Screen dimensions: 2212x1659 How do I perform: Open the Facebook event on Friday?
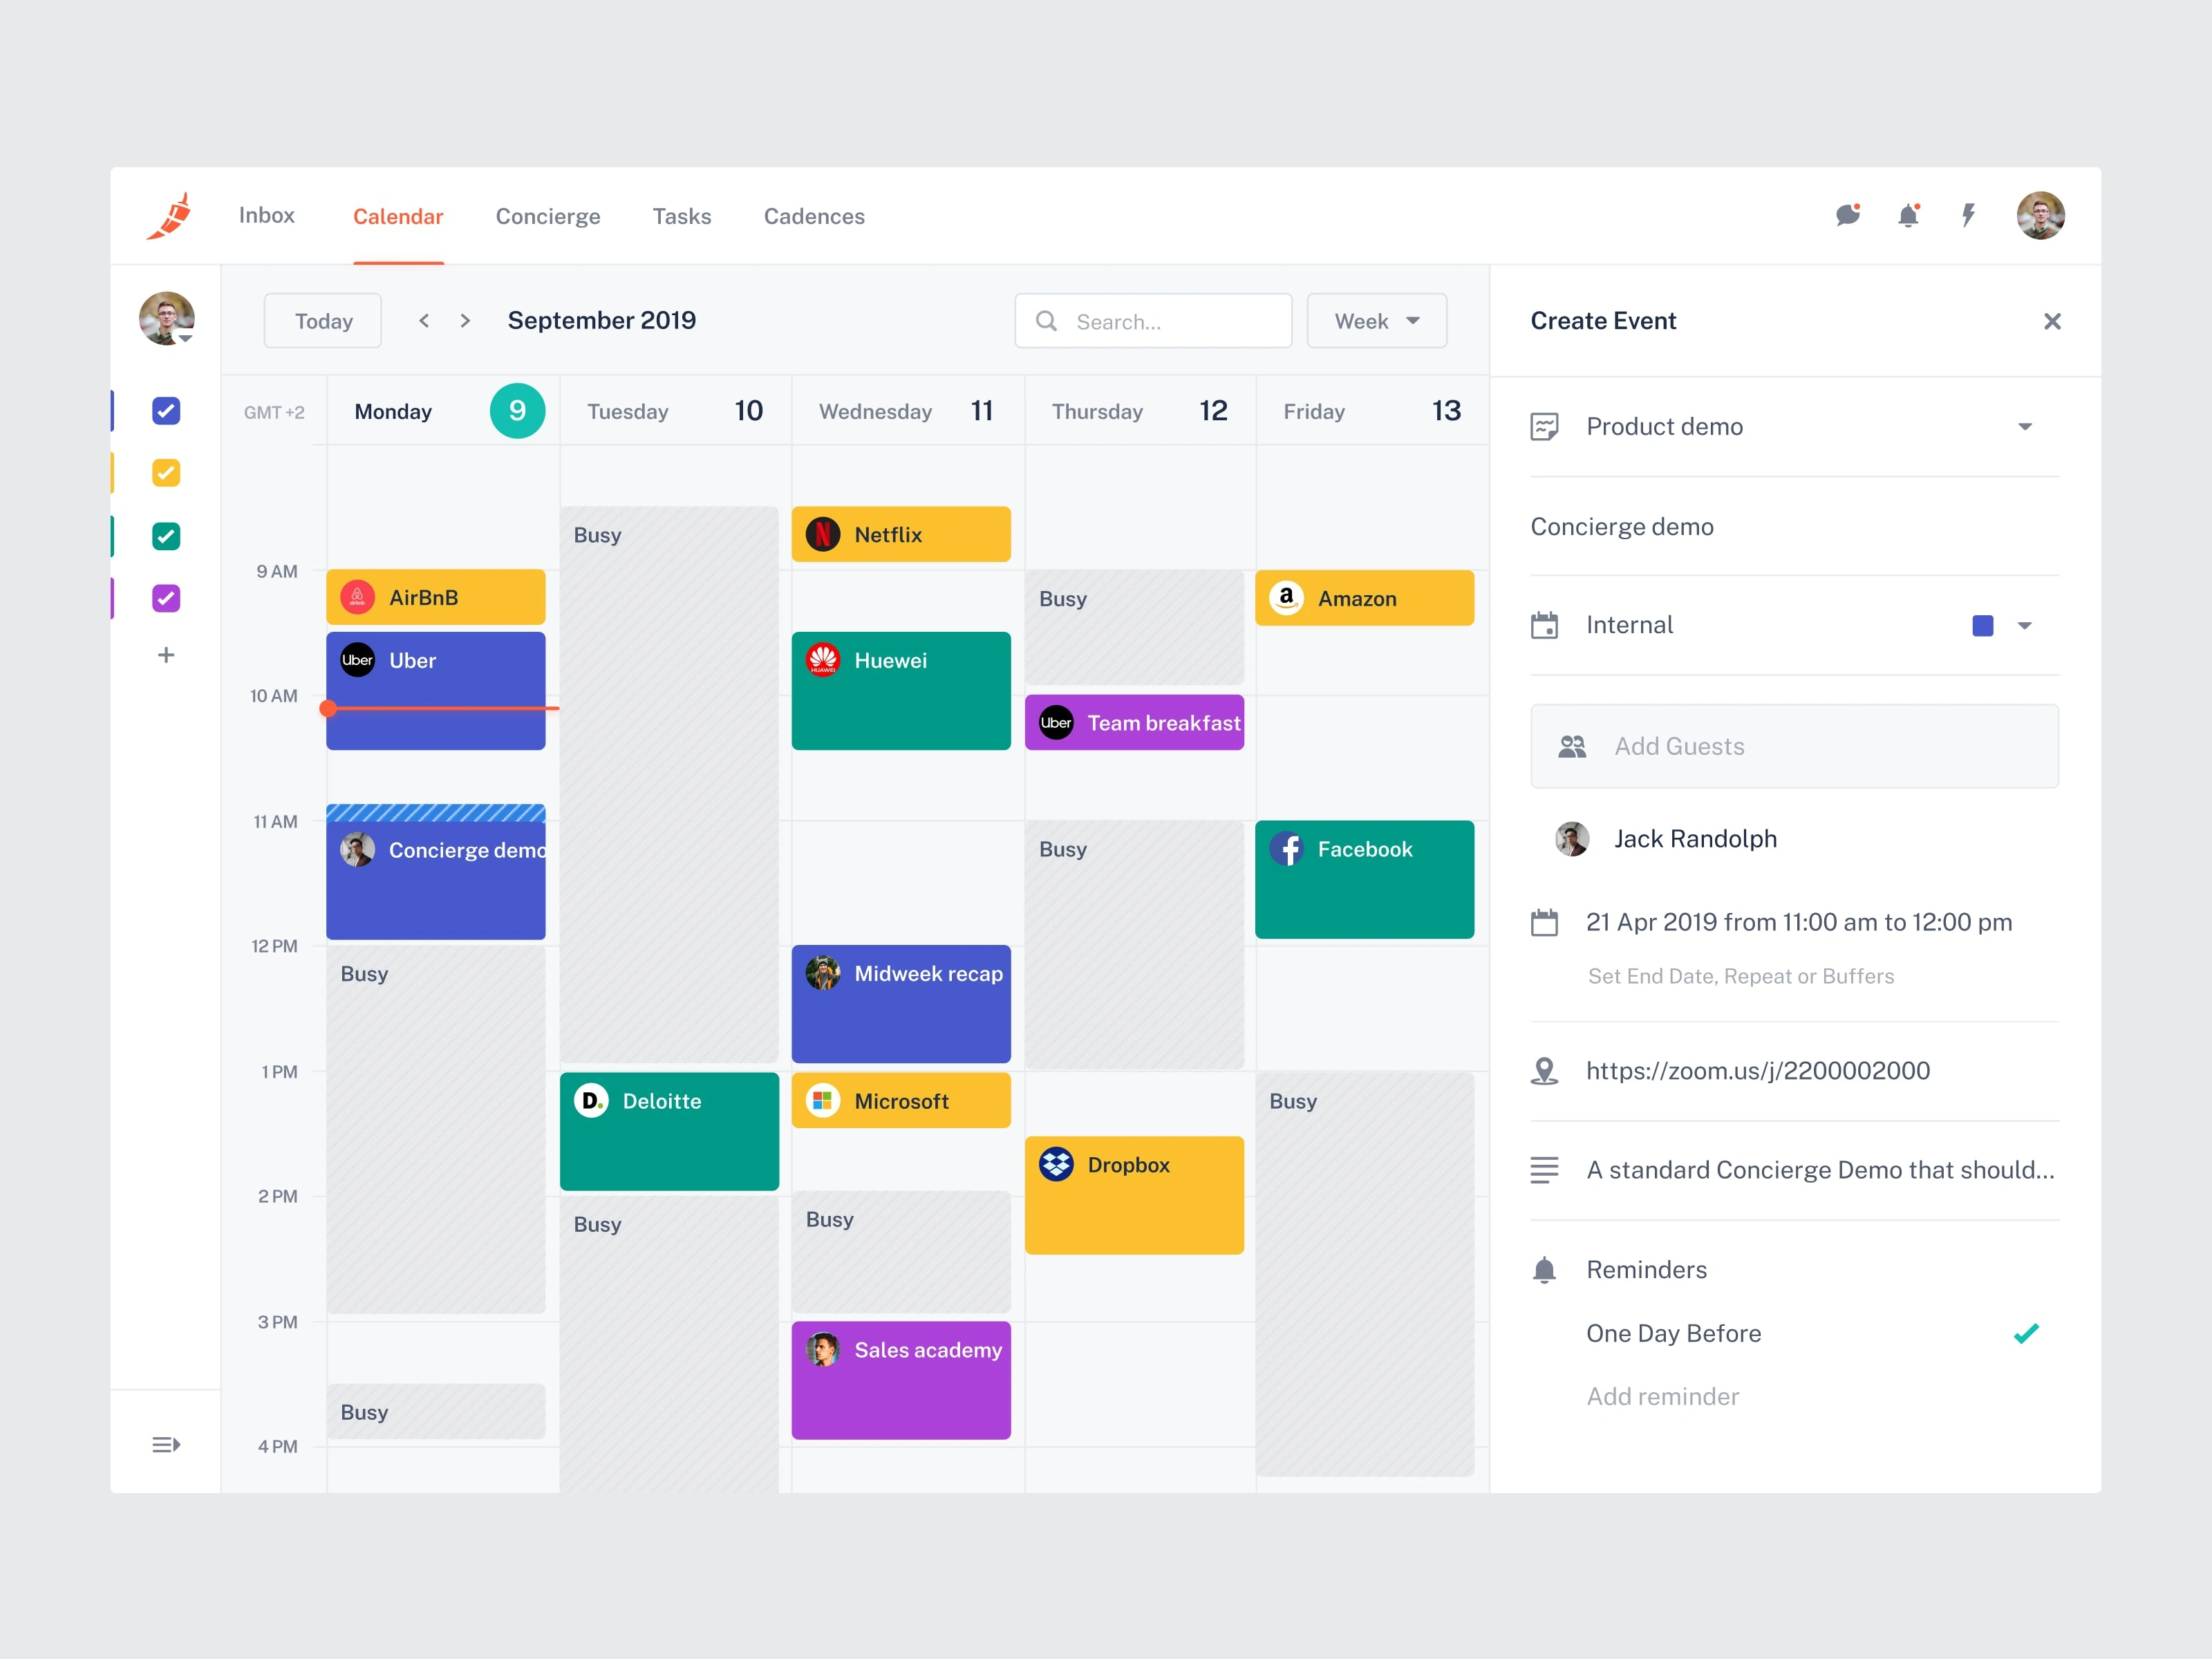pyautogui.click(x=1364, y=880)
